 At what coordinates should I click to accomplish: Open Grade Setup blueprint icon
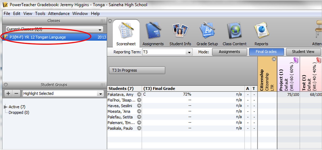(207, 30)
